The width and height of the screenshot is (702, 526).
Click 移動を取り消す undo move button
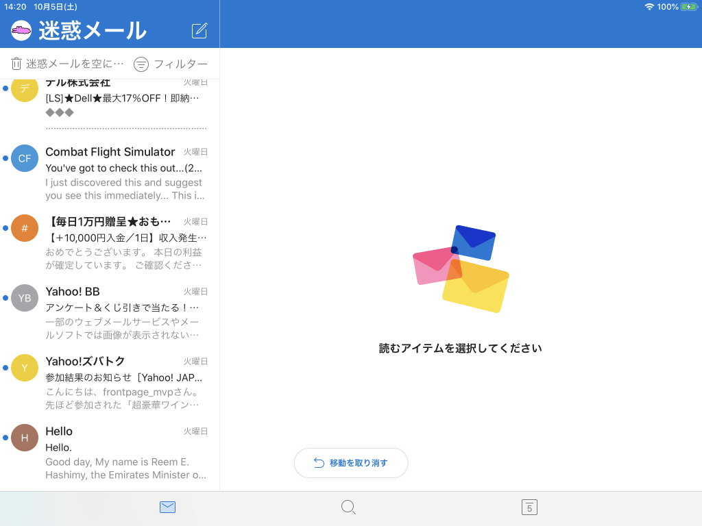click(351, 463)
